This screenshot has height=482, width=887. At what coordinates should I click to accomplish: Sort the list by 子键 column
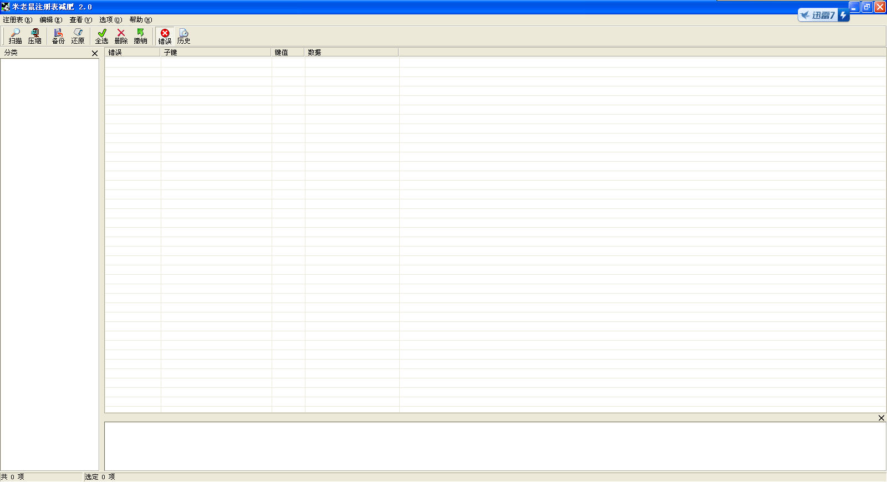[x=216, y=52]
